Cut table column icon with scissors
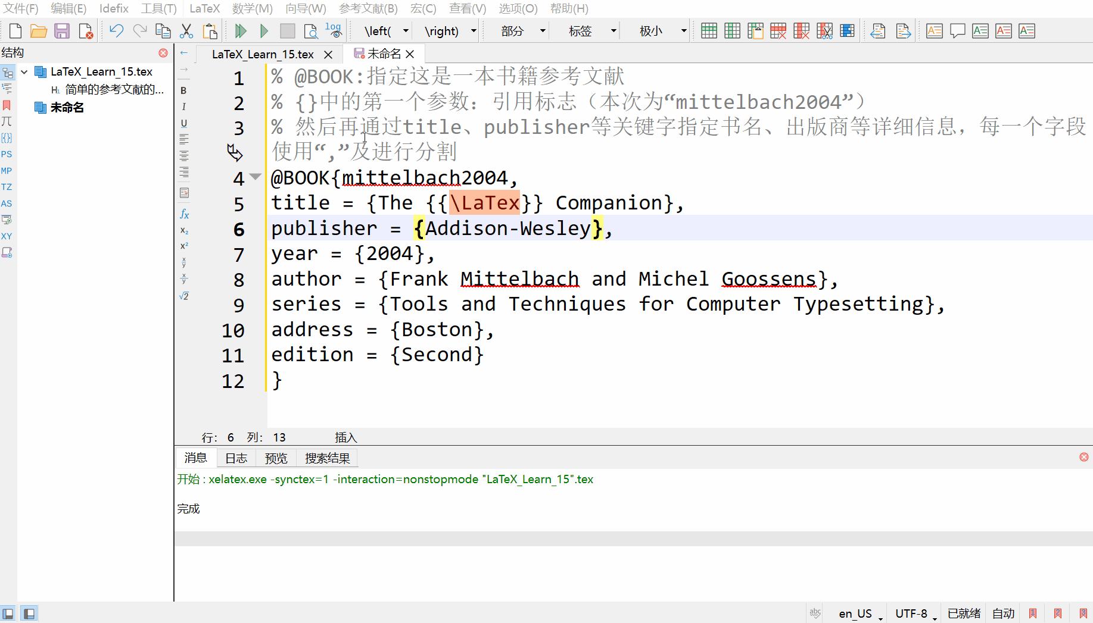The height and width of the screenshot is (623, 1093). tap(825, 31)
